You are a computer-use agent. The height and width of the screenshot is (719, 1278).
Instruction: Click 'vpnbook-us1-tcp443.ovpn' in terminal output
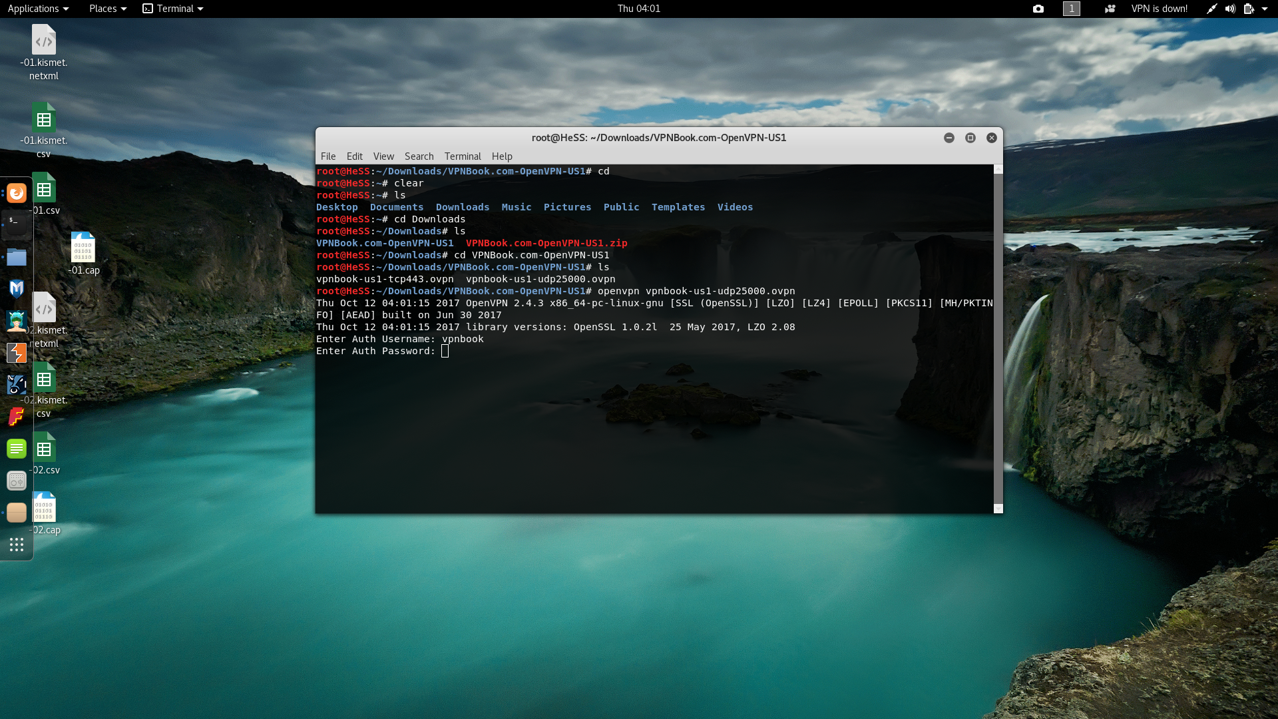pyautogui.click(x=385, y=279)
